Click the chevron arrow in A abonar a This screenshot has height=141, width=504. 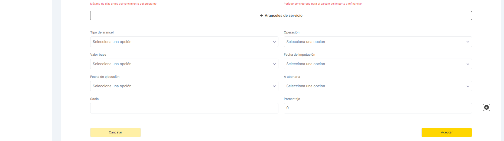pos(468,86)
